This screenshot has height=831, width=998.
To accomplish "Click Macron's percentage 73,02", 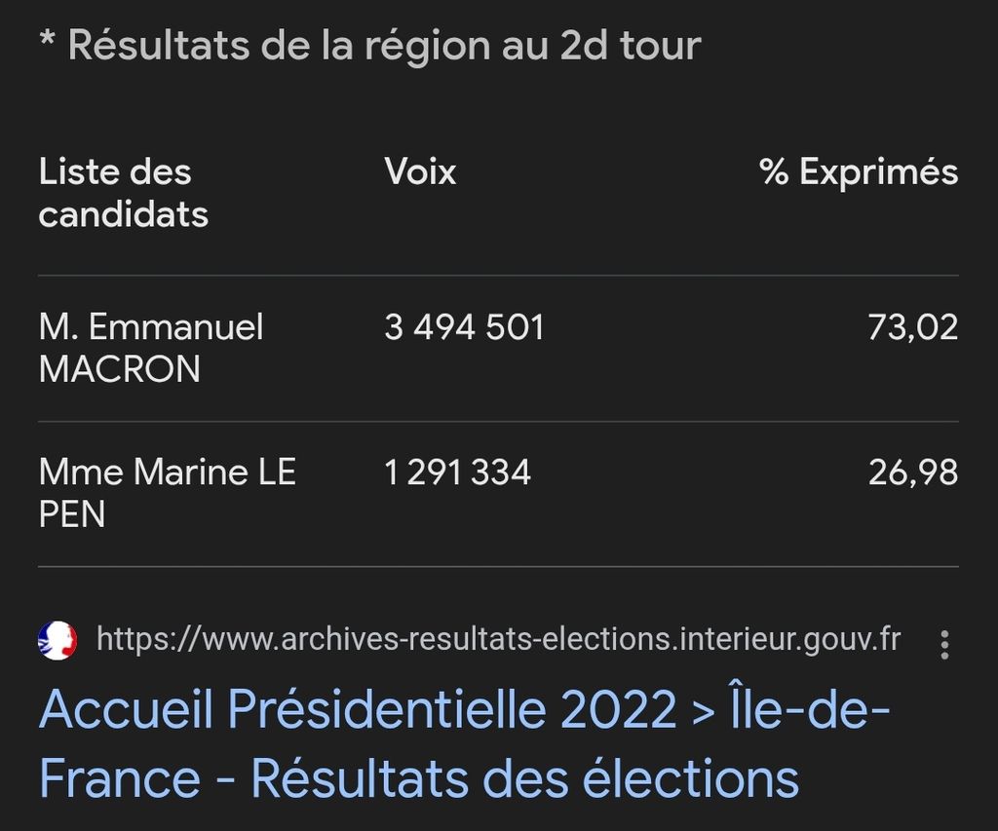I will [x=913, y=327].
